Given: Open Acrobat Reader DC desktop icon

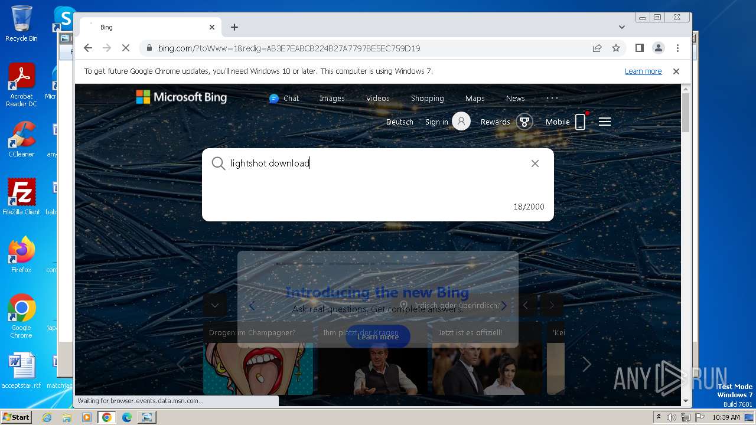Looking at the screenshot, I should (21, 85).
